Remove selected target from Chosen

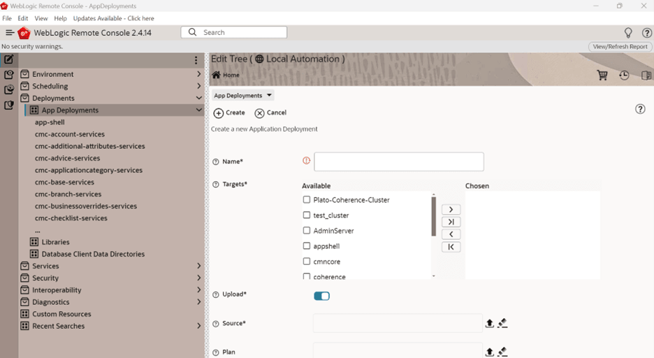[x=451, y=234]
